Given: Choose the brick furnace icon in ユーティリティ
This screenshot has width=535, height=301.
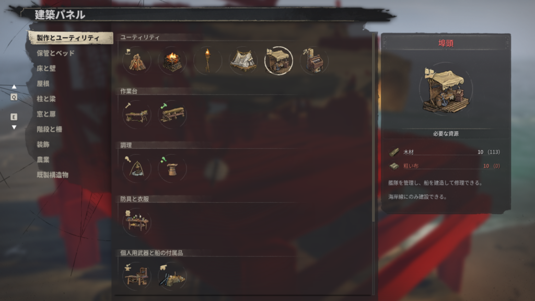Looking at the screenshot, I should point(314,61).
